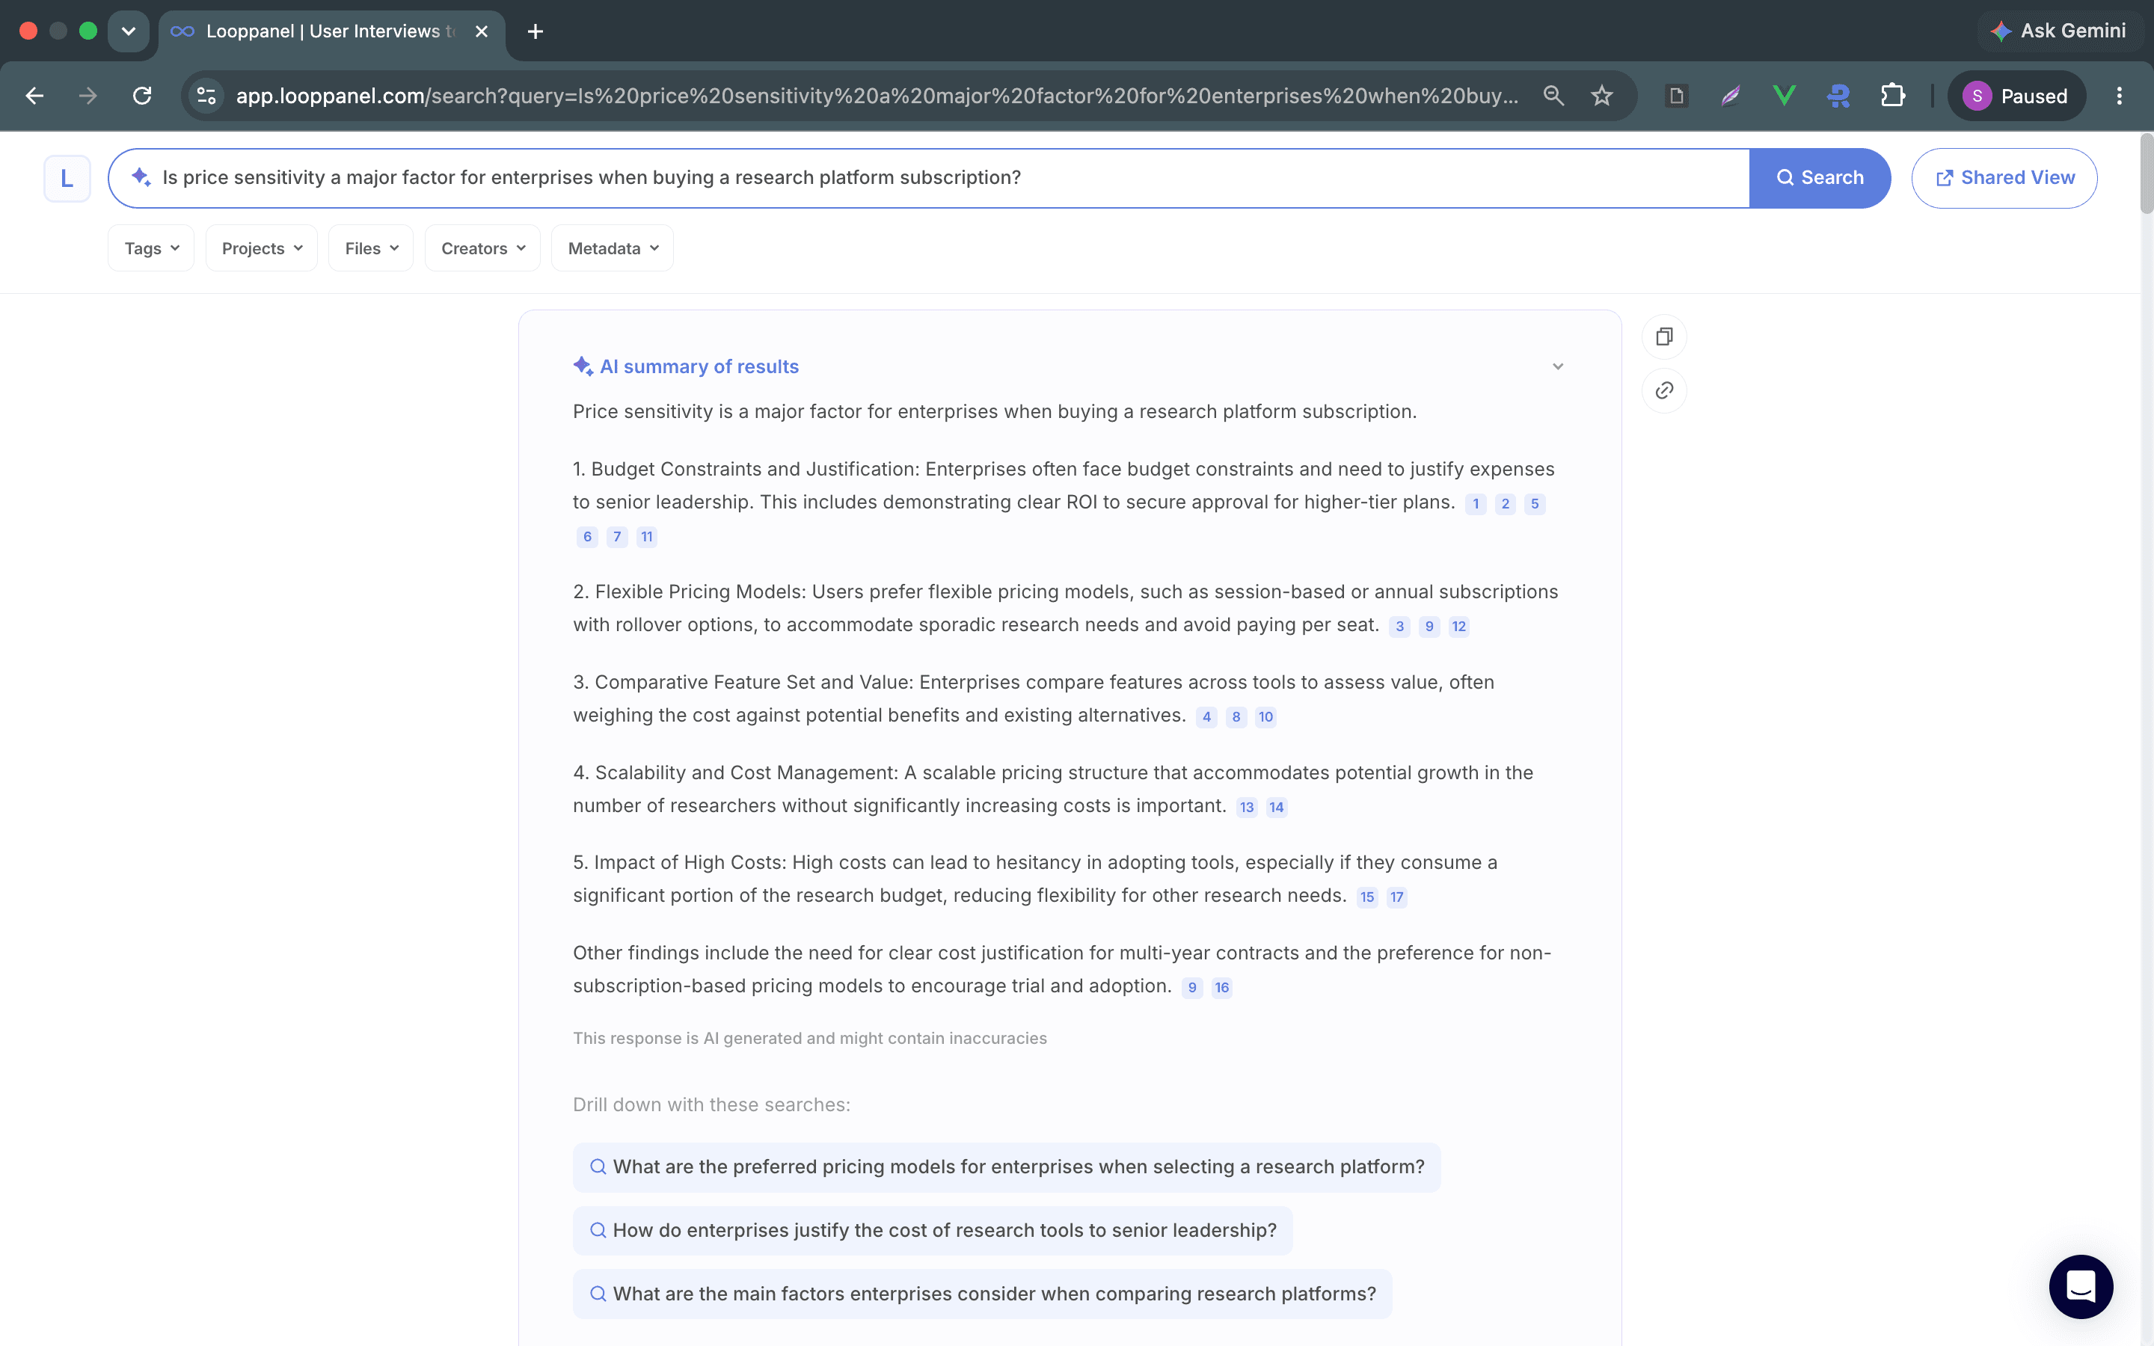Open citation 15 reference

coord(1367,897)
